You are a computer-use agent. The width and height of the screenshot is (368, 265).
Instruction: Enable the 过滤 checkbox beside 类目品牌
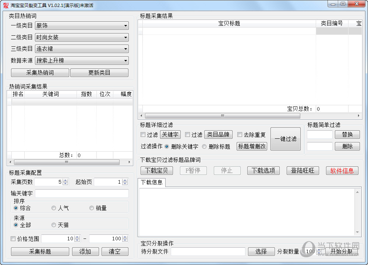tap(187, 135)
